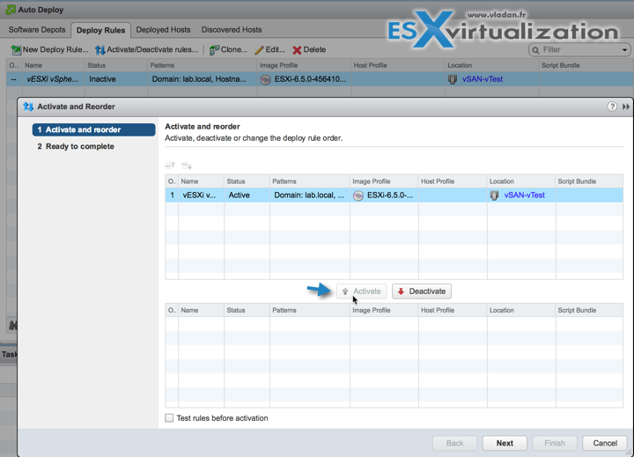Sort lower dialog table by Status column

pos(247,310)
